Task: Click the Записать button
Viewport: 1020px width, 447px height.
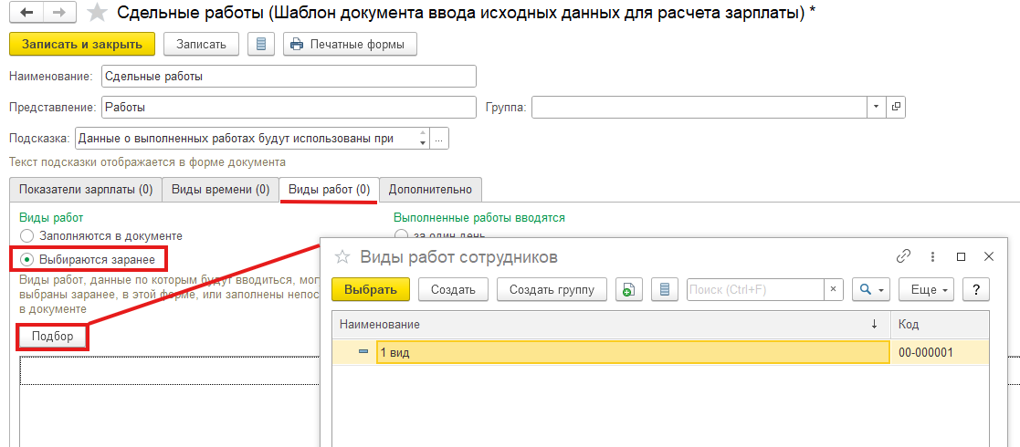Action: (x=201, y=45)
